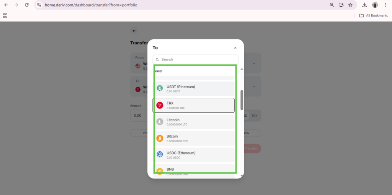Screen dimensions: 392x195
Task: Click the Search field in To dialog
Action: 196,59
